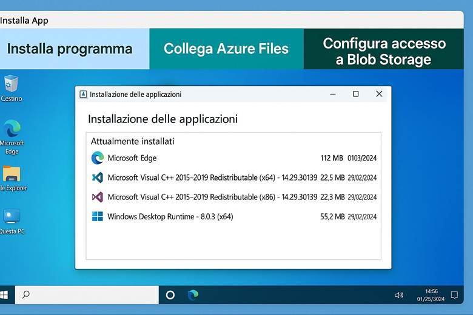Select Visual C++ 2015–2019 Redistributable (x64) entry
This screenshot has height=315, width=473.
[212, 177]
